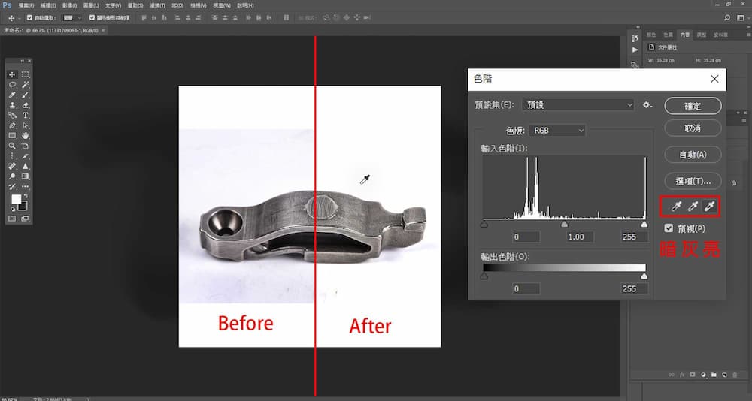
Task: Open the first menu 檔案(F)
Action: (x=26, y=5)
